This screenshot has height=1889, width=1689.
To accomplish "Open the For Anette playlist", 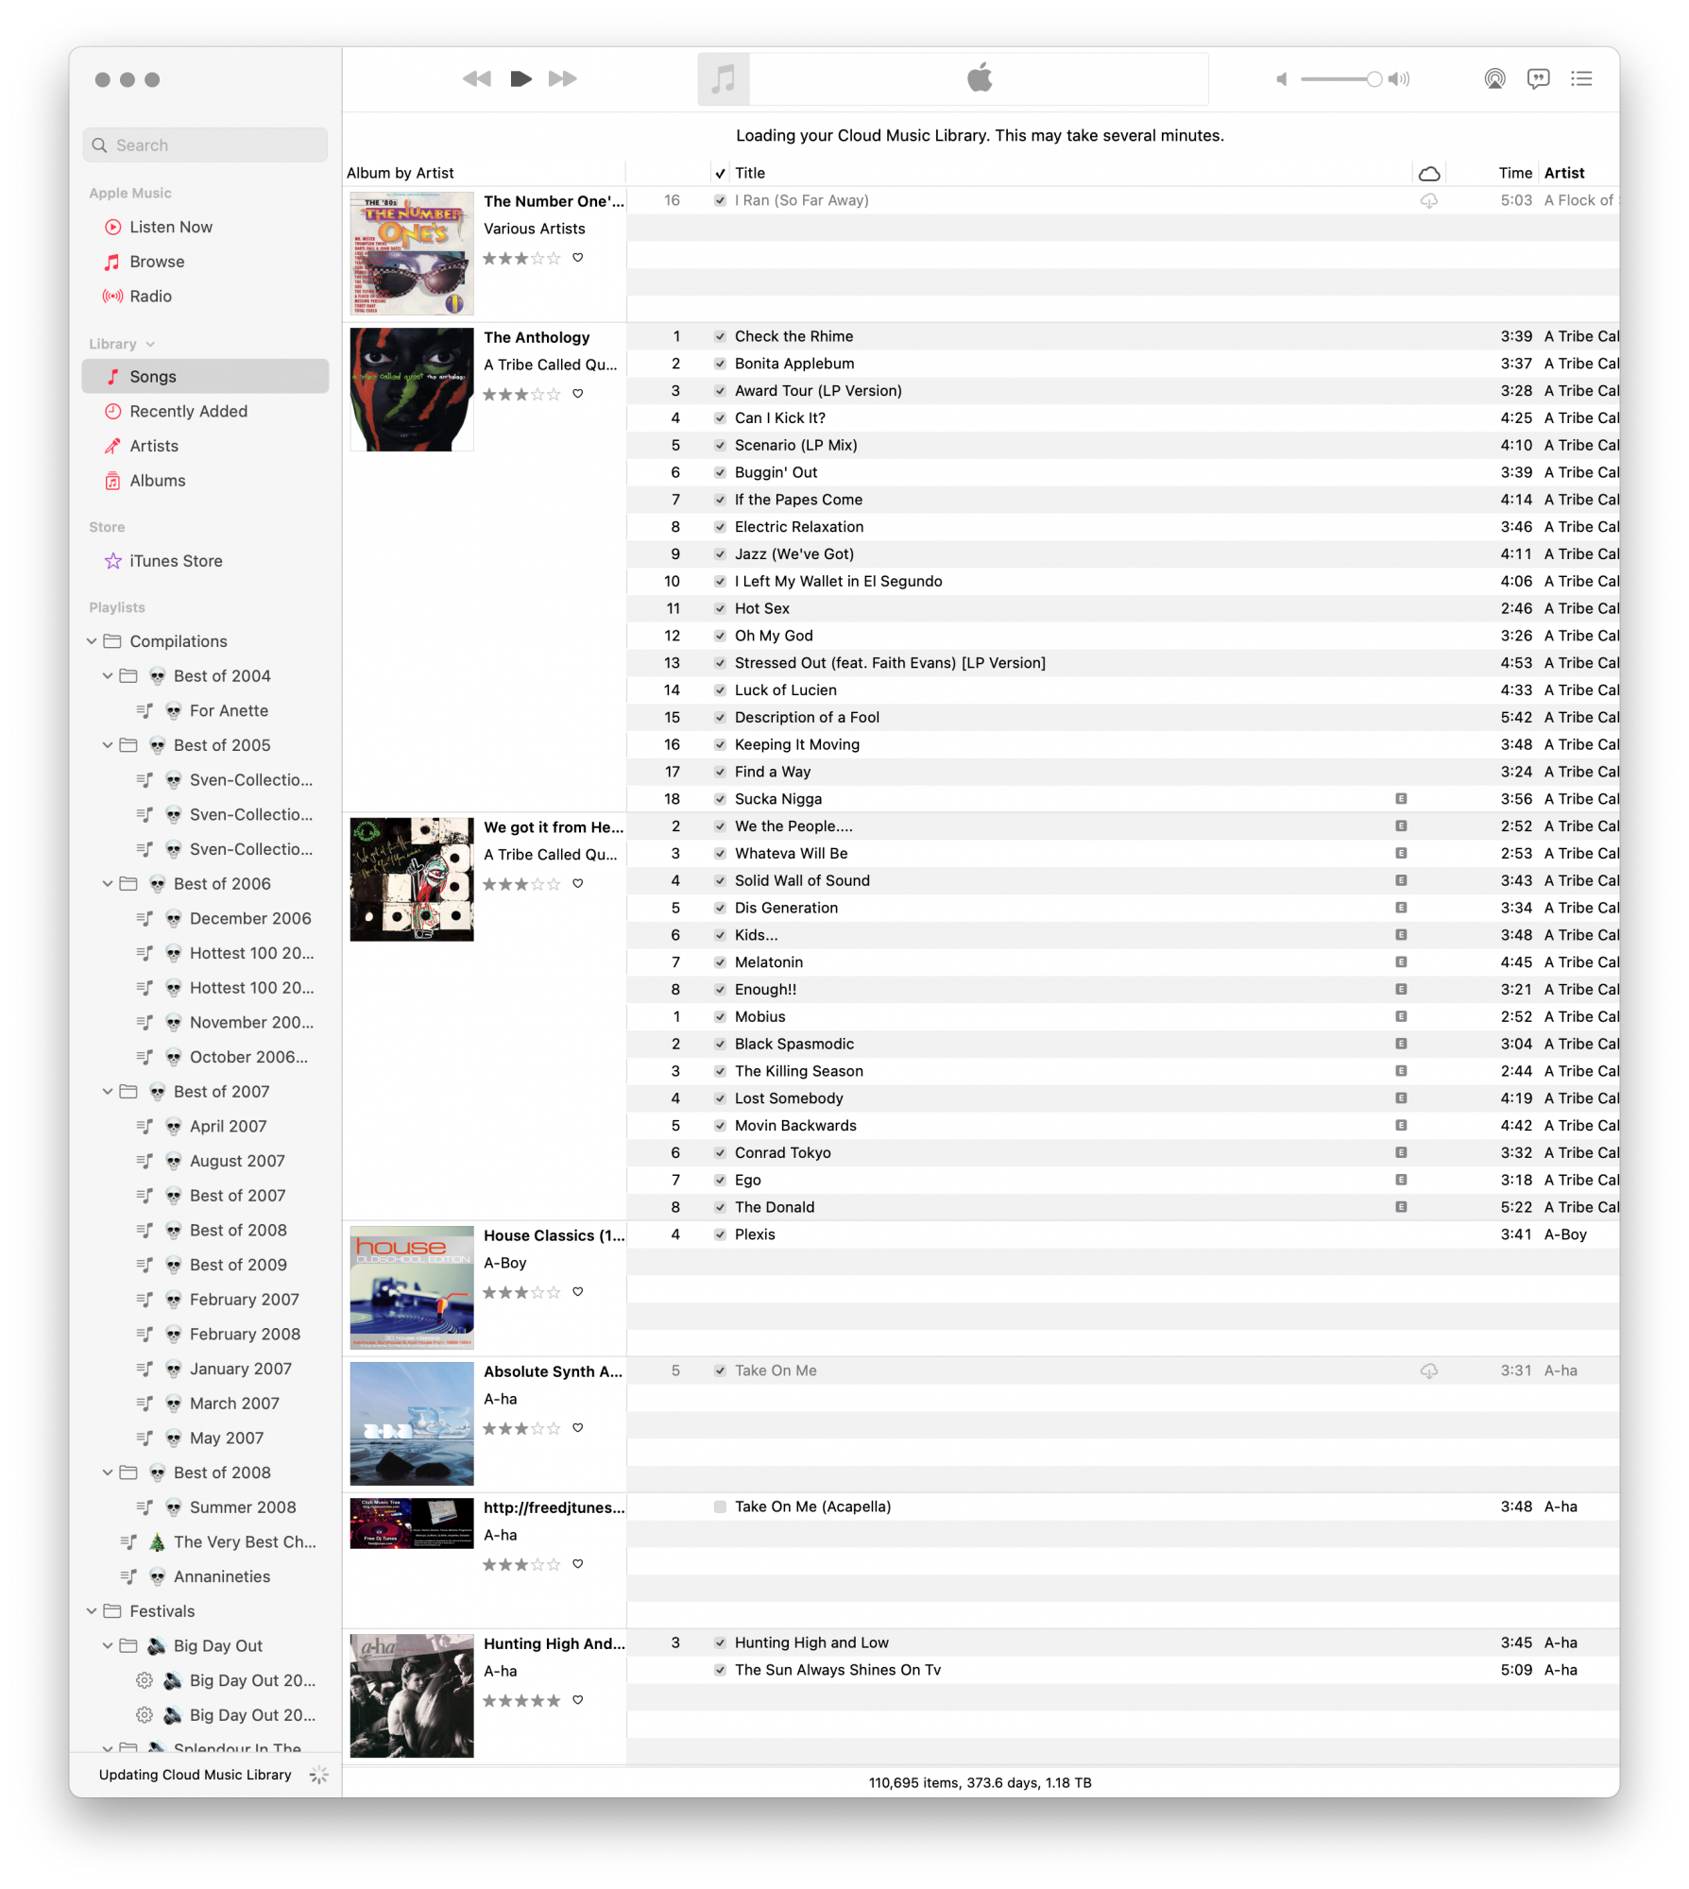I will (x=229, y=711).
